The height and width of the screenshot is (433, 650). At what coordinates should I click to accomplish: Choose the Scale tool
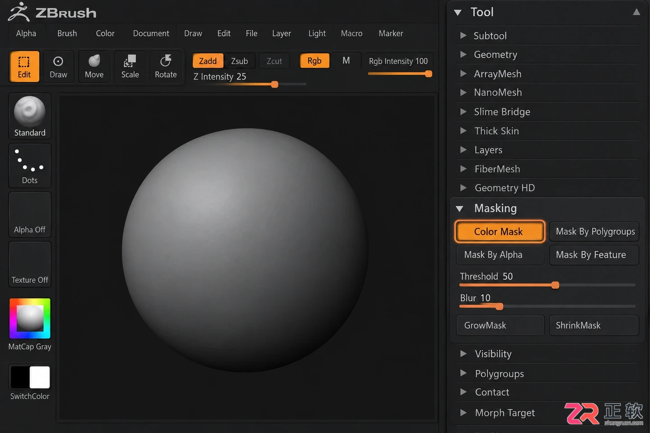point(130,66)
